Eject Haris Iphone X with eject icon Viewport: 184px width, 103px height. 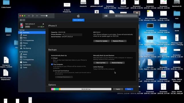click(x=43, y=24)
